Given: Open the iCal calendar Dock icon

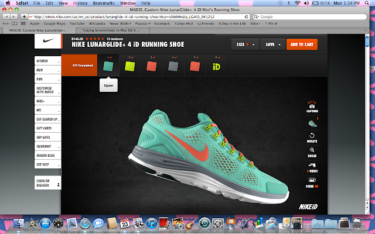Looking at the screenshot, I should pos(125,223).
